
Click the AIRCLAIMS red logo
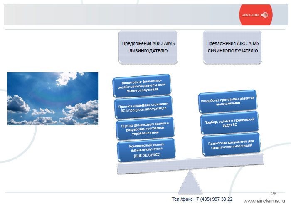(x=256, y=15)
